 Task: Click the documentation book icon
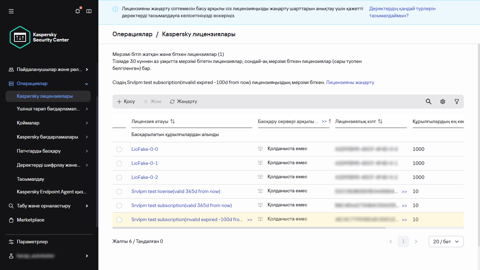(89, 11)
